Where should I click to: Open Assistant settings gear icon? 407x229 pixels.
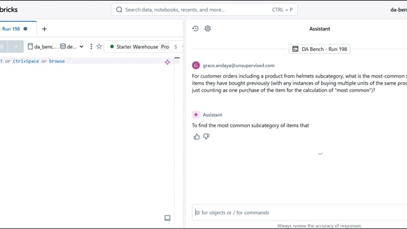point(208,29)
